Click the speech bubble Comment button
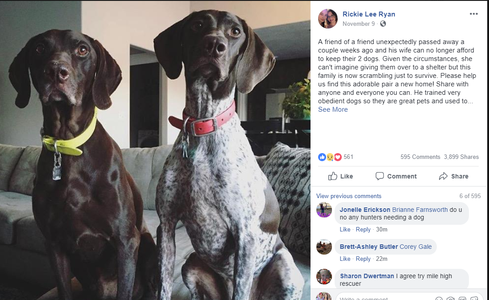The height and width of the screenshot is (300, 489). pos(396,176)
